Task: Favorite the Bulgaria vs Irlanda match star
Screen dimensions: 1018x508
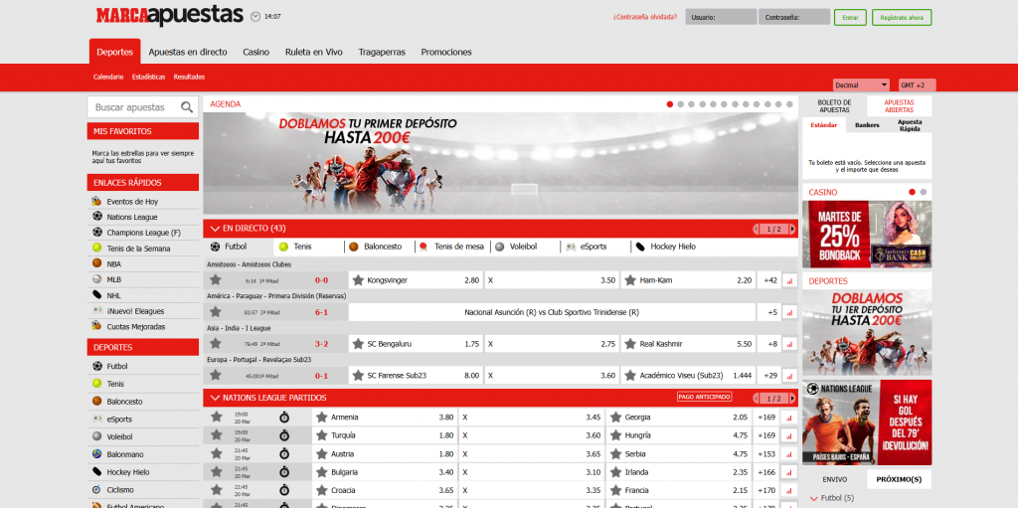Action: click(216, 471)
